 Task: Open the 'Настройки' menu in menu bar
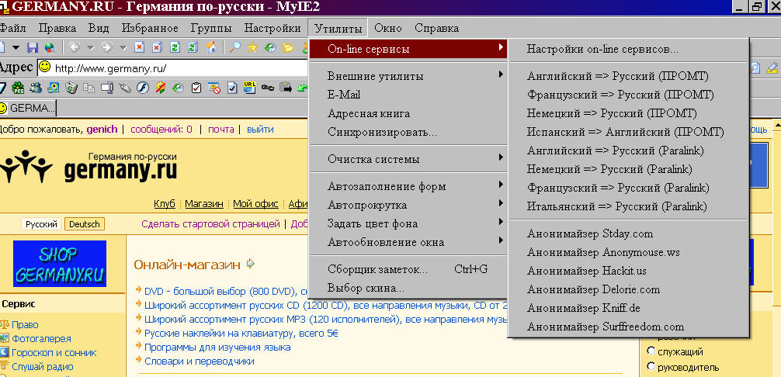tap(272, 28)
